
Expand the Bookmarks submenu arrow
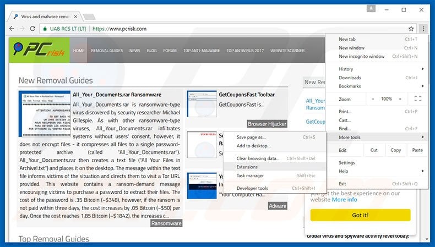click(423, 86)
